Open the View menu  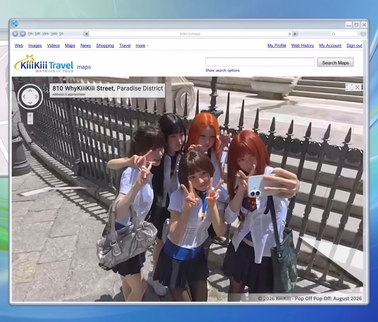tap(46, 34)
